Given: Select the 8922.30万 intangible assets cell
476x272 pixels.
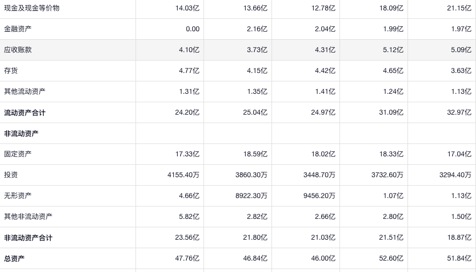Looking at the screenshot, I should point(251,196).
